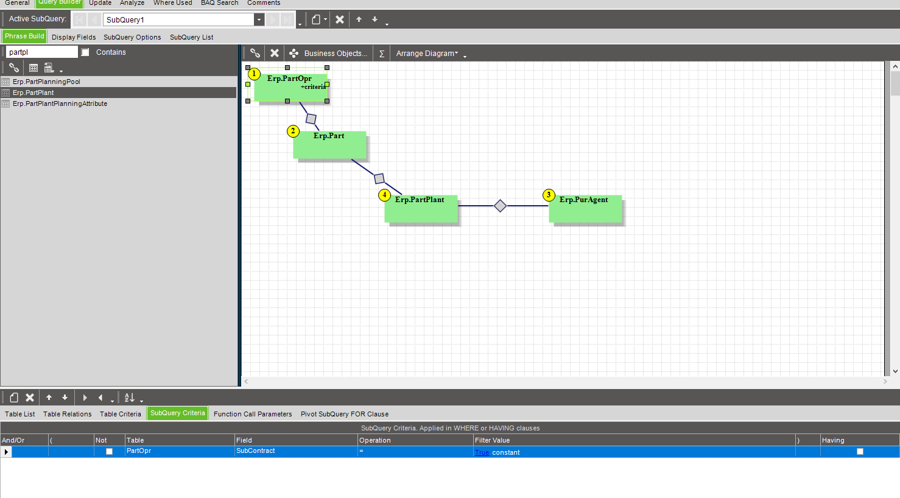This screenshot has width=900, height=498.
Task: Open the Function Call Parameters tab
Action: click(253, 414)
